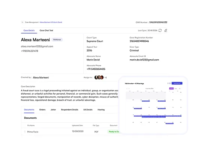Switch calendar to Week view
Viewport: 199px width, 152px height.
coord(176,89)
